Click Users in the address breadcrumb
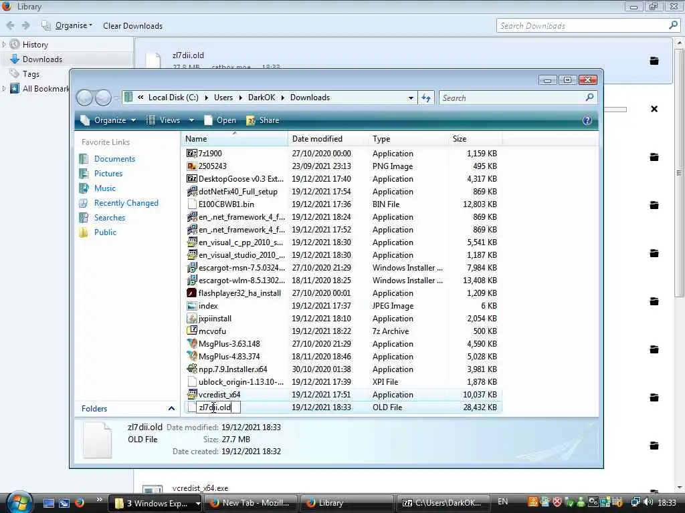685x513 pixels. [223, 98]
